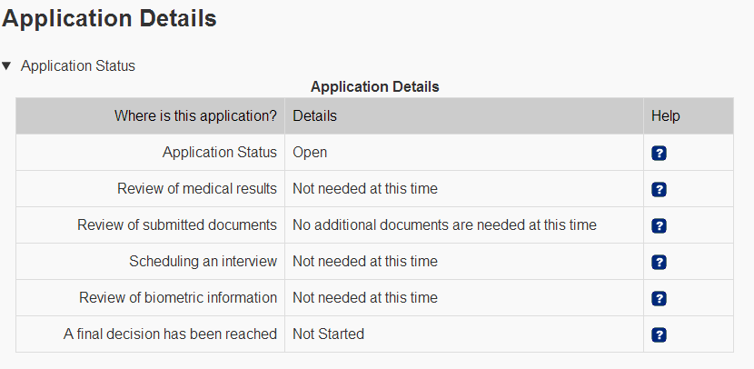Show help for final decision row
This screenshot has height=369, width=754.
[x=660, y=334]
